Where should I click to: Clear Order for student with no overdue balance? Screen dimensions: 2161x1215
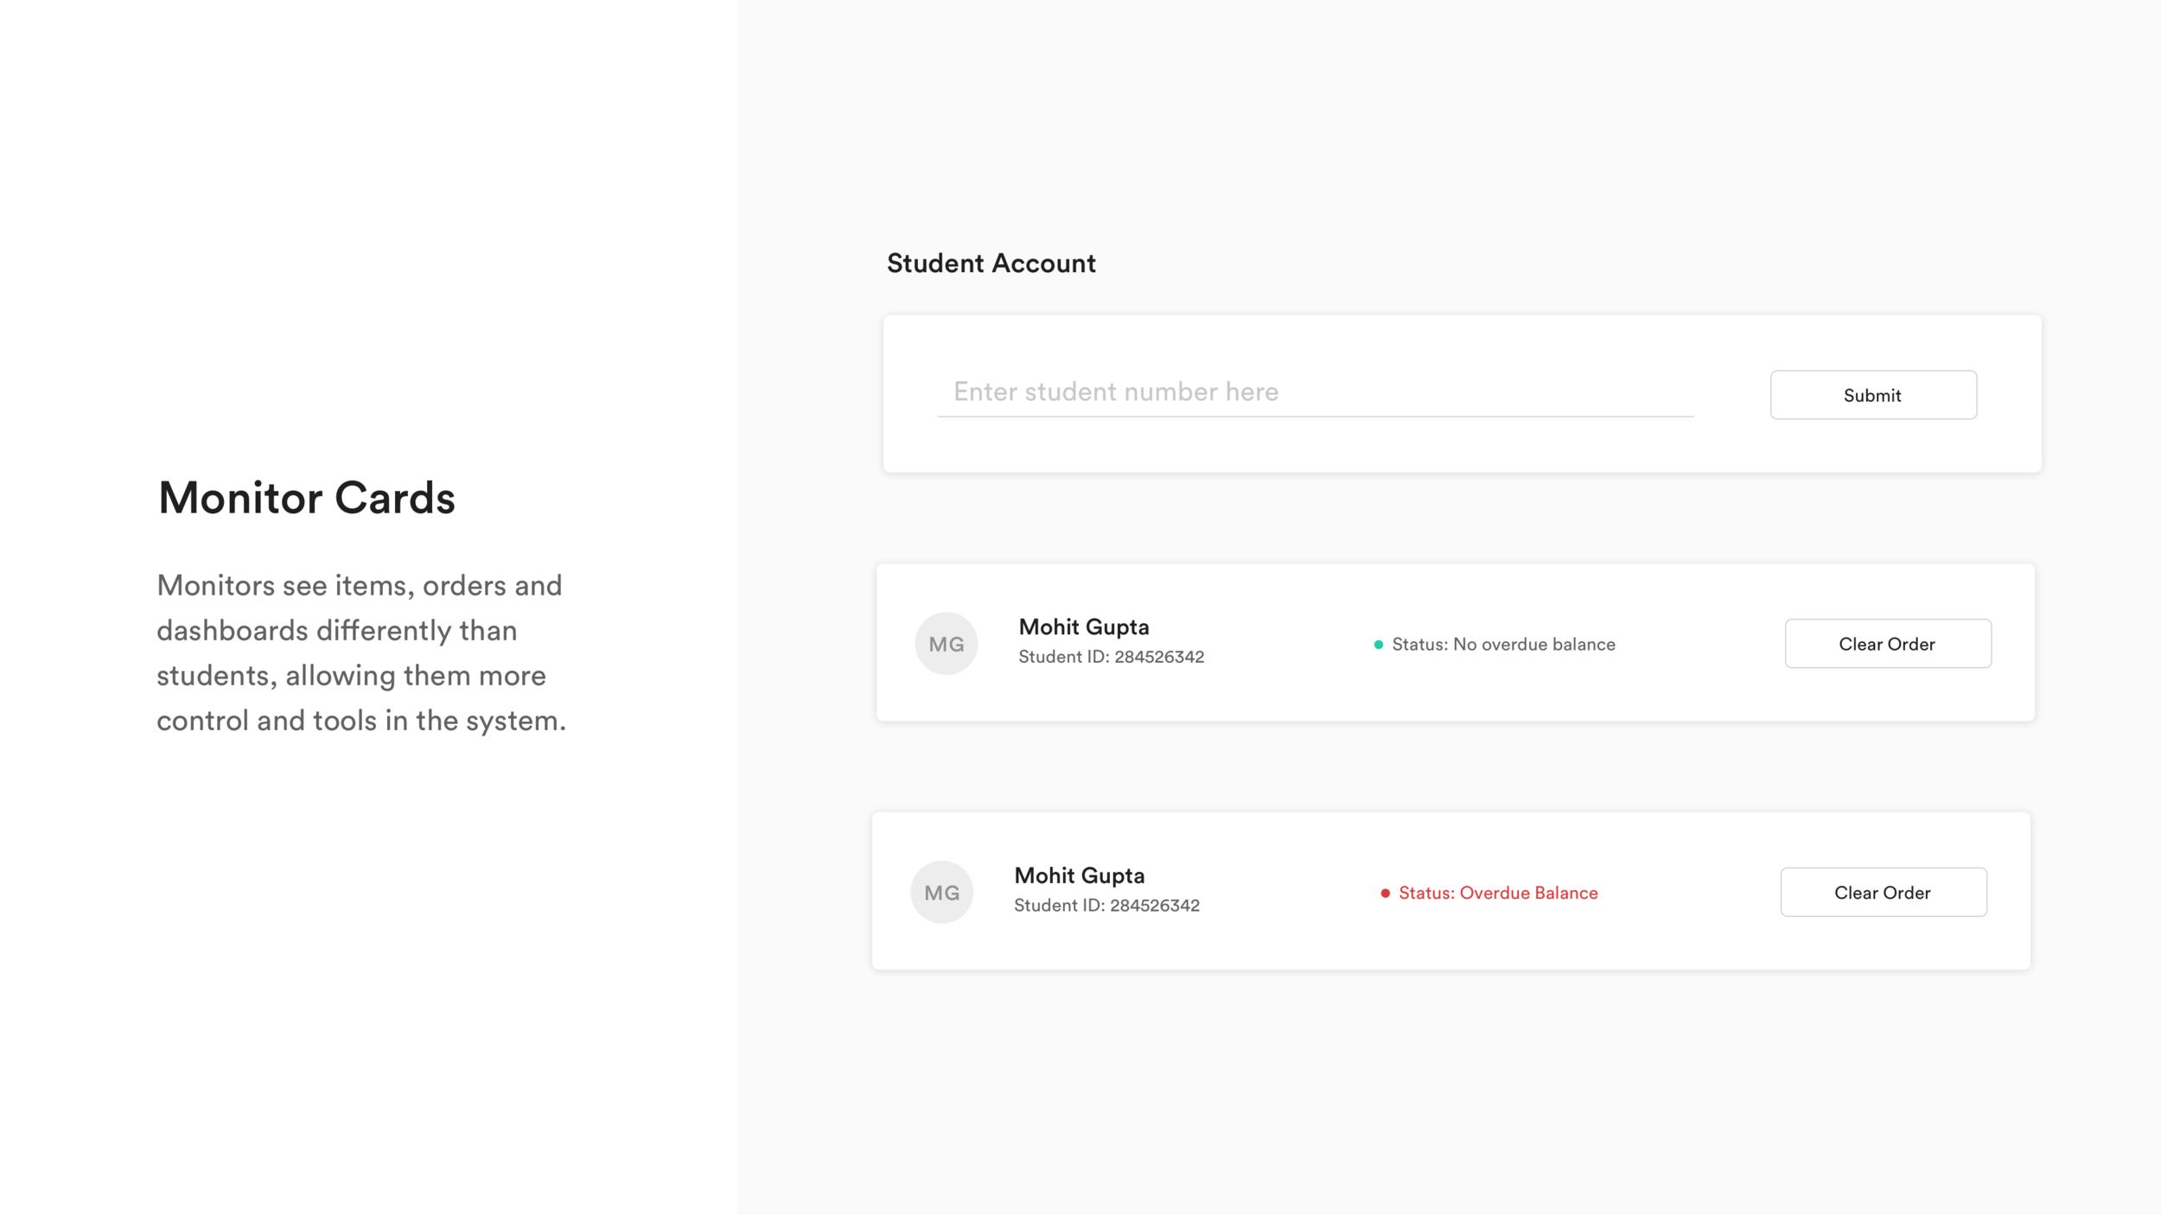click(1888, 644)
